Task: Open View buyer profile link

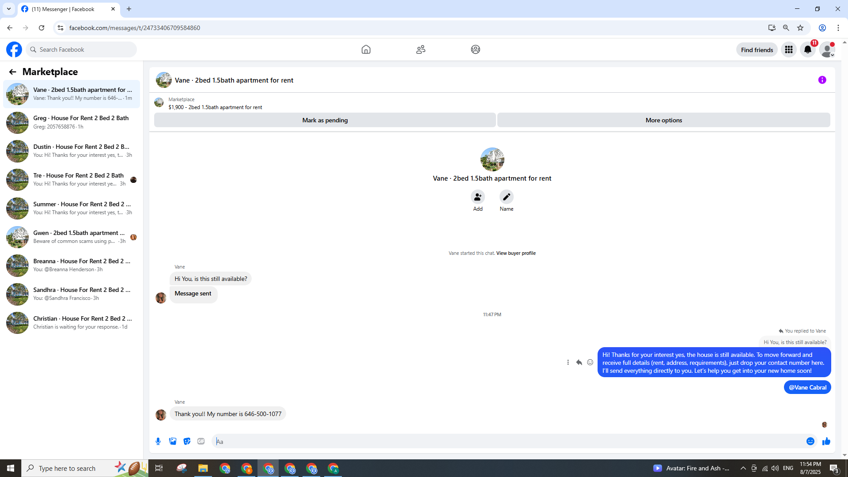Action: click(515, 253)
